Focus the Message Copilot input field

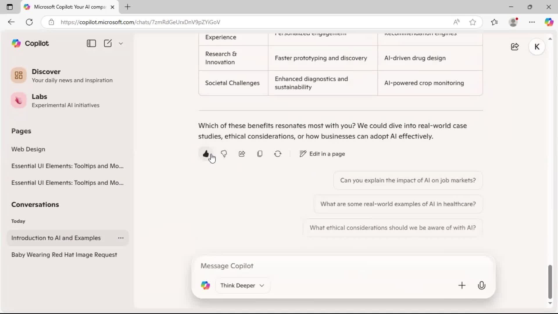(x=343, y=266)
